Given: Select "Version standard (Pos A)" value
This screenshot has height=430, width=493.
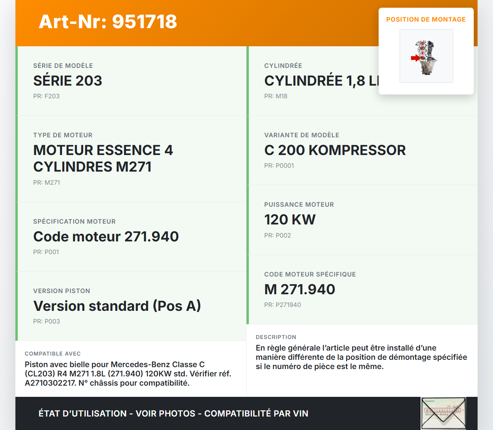Looking at the screenshot, I should (x=117, y=306).
